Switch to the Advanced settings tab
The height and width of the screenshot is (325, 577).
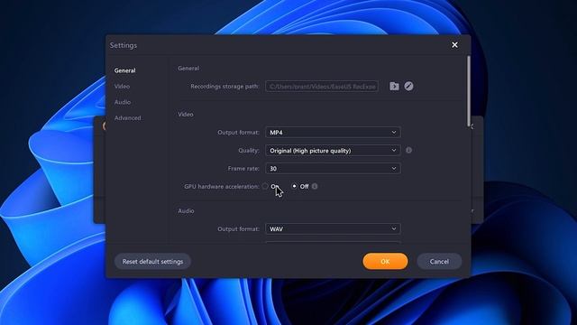(x=128, y=118)
